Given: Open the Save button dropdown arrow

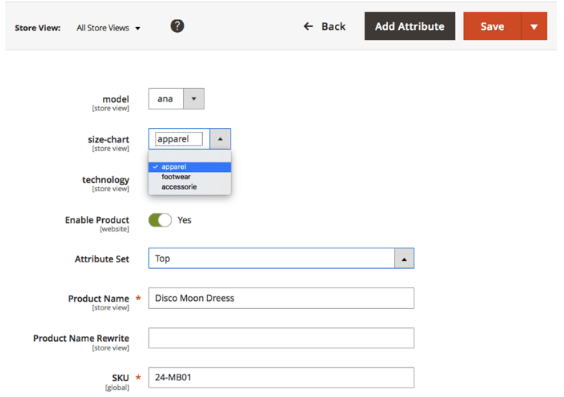Looking at the screenshot, I should [x=534, y=26].
